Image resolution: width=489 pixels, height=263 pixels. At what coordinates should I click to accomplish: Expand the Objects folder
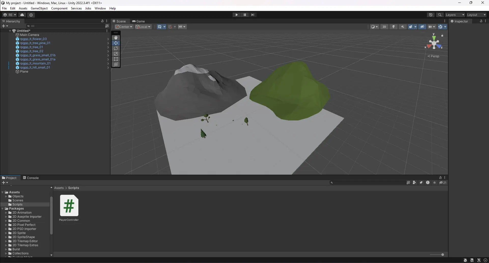pyautogui.click(x=6, y=196)
